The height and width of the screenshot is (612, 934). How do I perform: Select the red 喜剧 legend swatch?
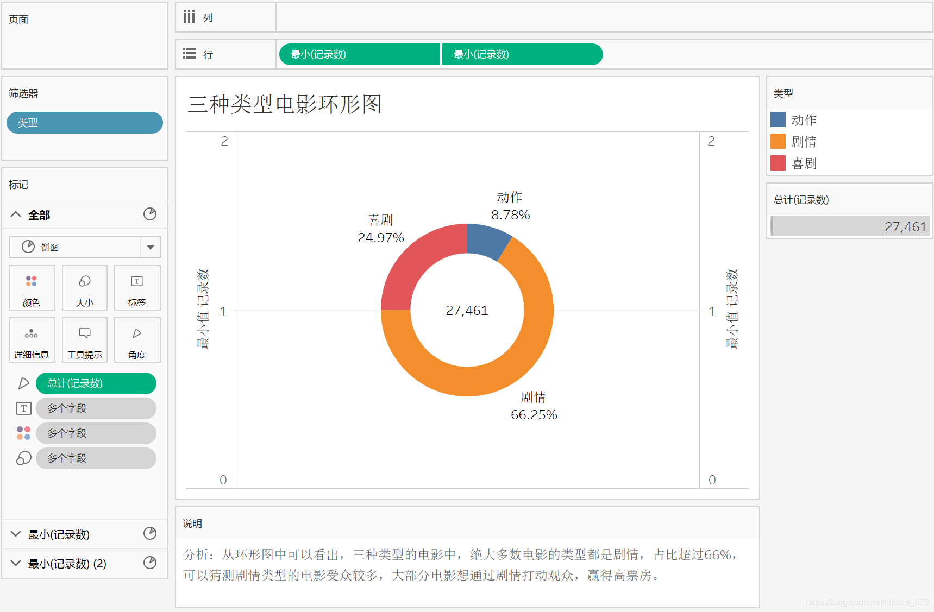778,163
